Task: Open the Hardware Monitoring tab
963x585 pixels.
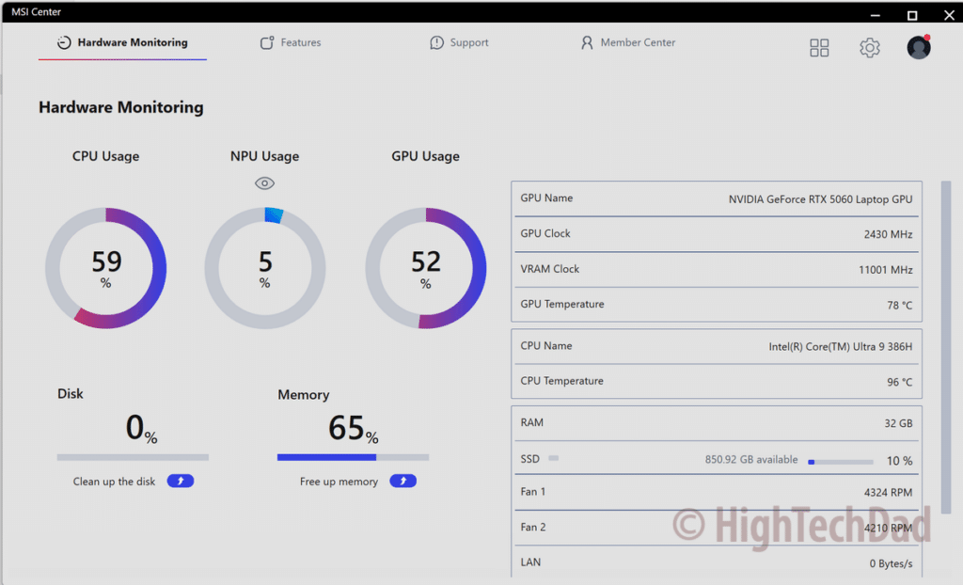Action: point(122,42)
